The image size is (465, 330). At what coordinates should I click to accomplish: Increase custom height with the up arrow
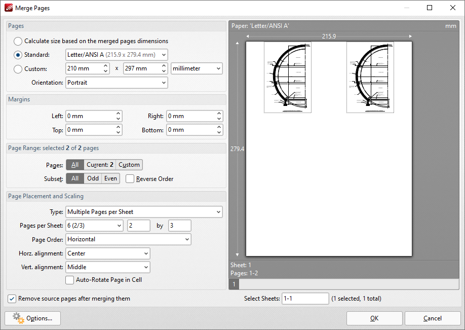[x=164, y=65]
